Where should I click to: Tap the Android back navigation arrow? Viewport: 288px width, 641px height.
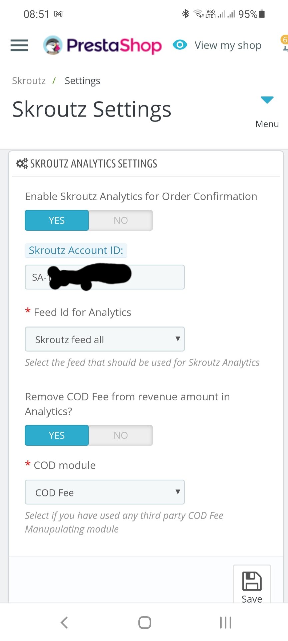click(64, 622)
